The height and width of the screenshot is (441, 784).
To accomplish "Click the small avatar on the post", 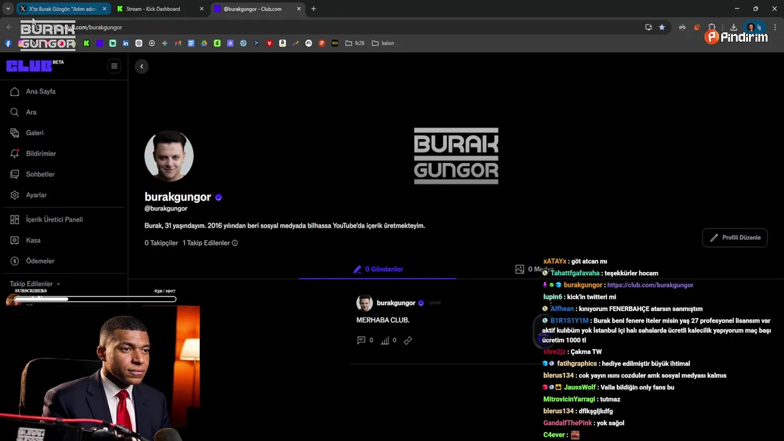I will [x=364, y=303].
